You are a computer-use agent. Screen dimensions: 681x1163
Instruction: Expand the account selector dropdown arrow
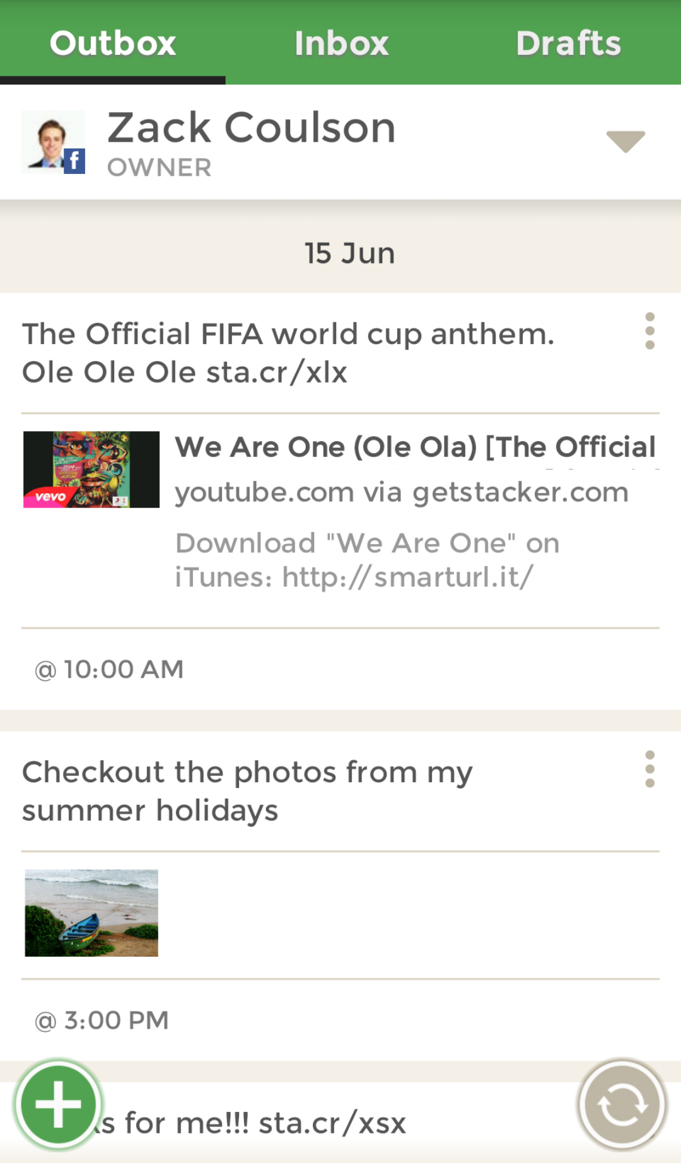click(x=625, y=141)
